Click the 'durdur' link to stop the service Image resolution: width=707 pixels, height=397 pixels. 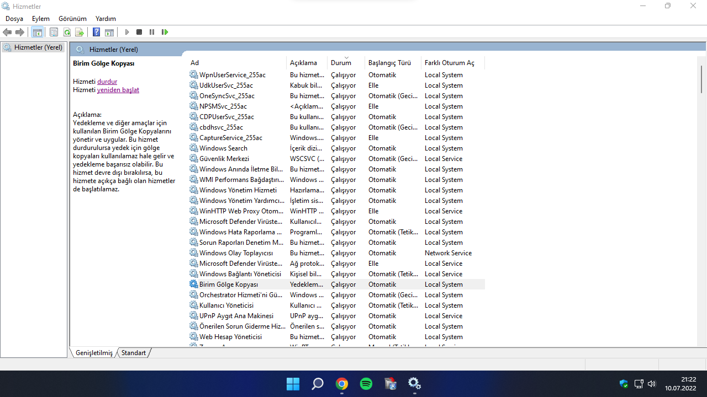pos(107,82)
